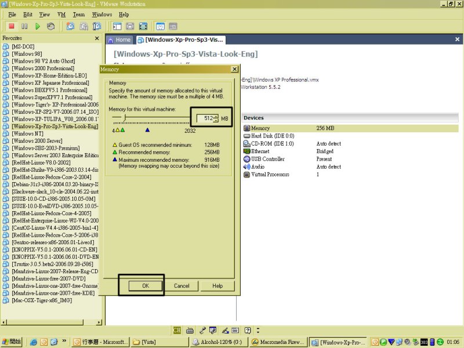Open the language bar options arrows
The image size is (464, 348).
[258, 330]
